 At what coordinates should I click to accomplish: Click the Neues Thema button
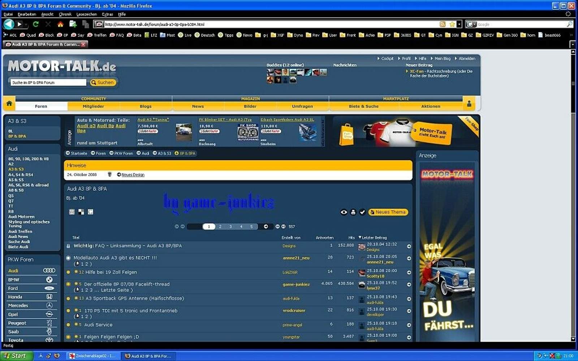pos(388,212)
